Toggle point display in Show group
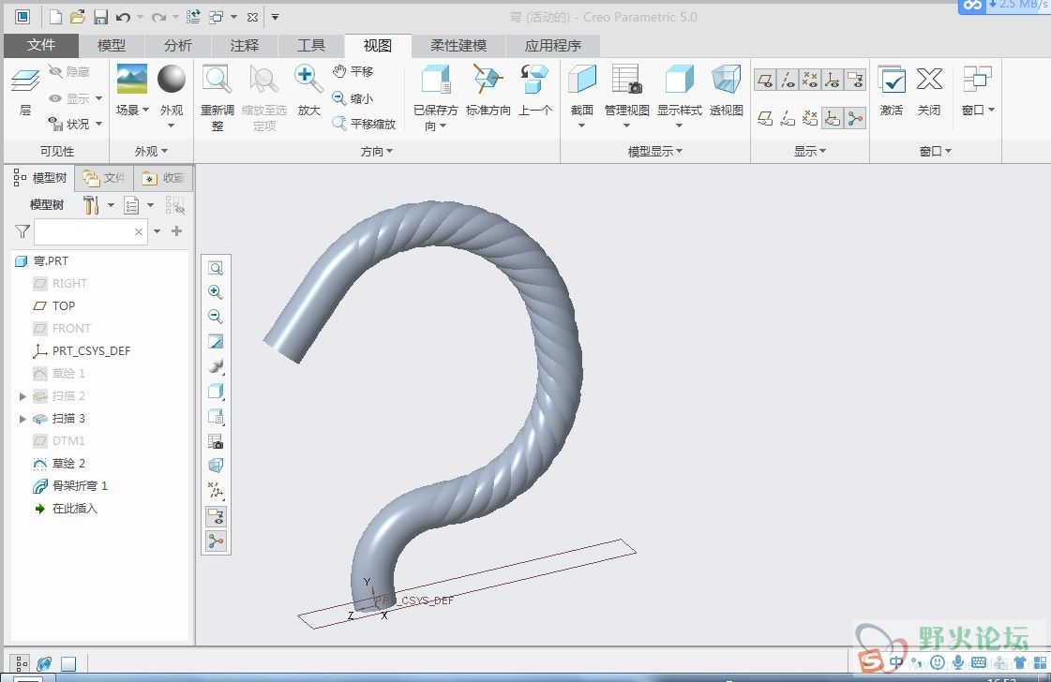 click(x=810, y=81)
